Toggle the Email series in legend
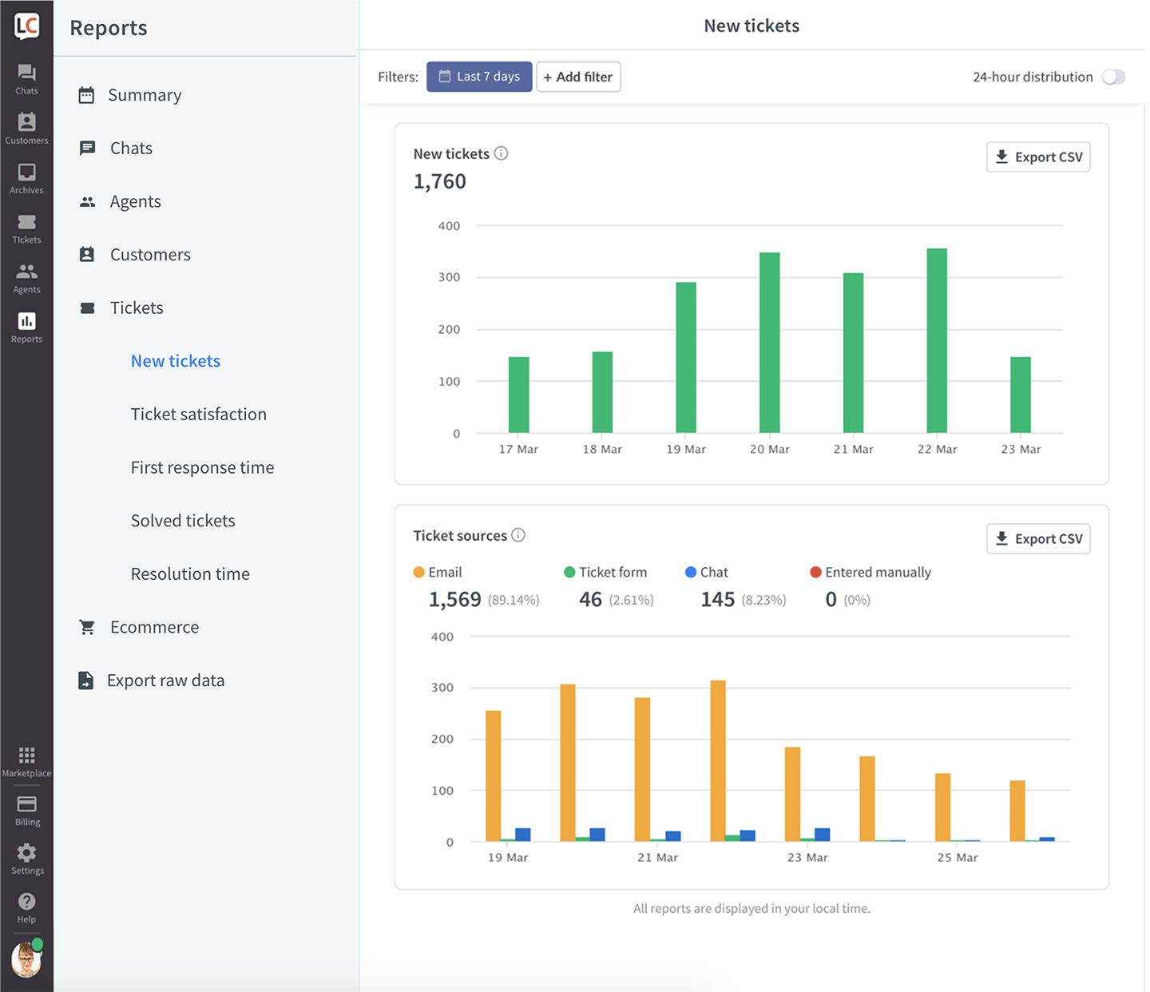 (438, 572)
